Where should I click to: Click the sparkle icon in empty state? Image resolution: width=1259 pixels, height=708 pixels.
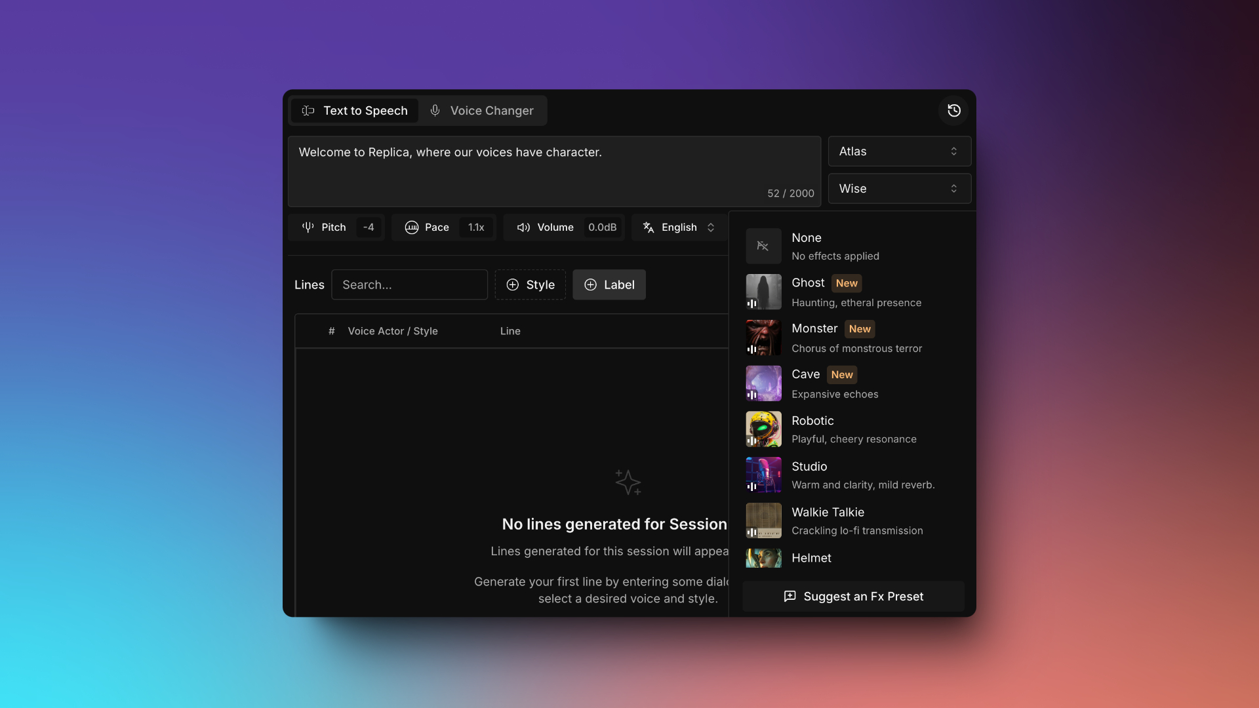[628, 482]
